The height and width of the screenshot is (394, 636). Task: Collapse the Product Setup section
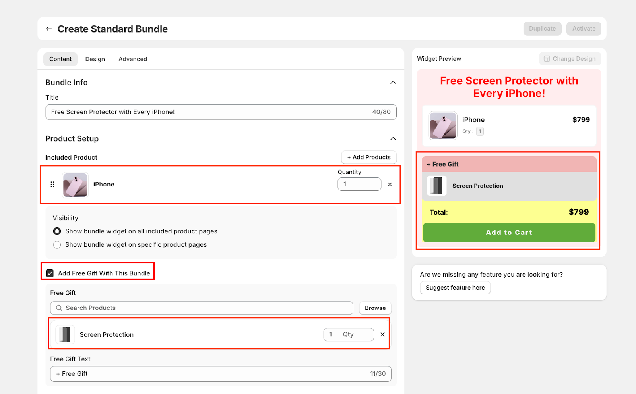coord(393,139)
